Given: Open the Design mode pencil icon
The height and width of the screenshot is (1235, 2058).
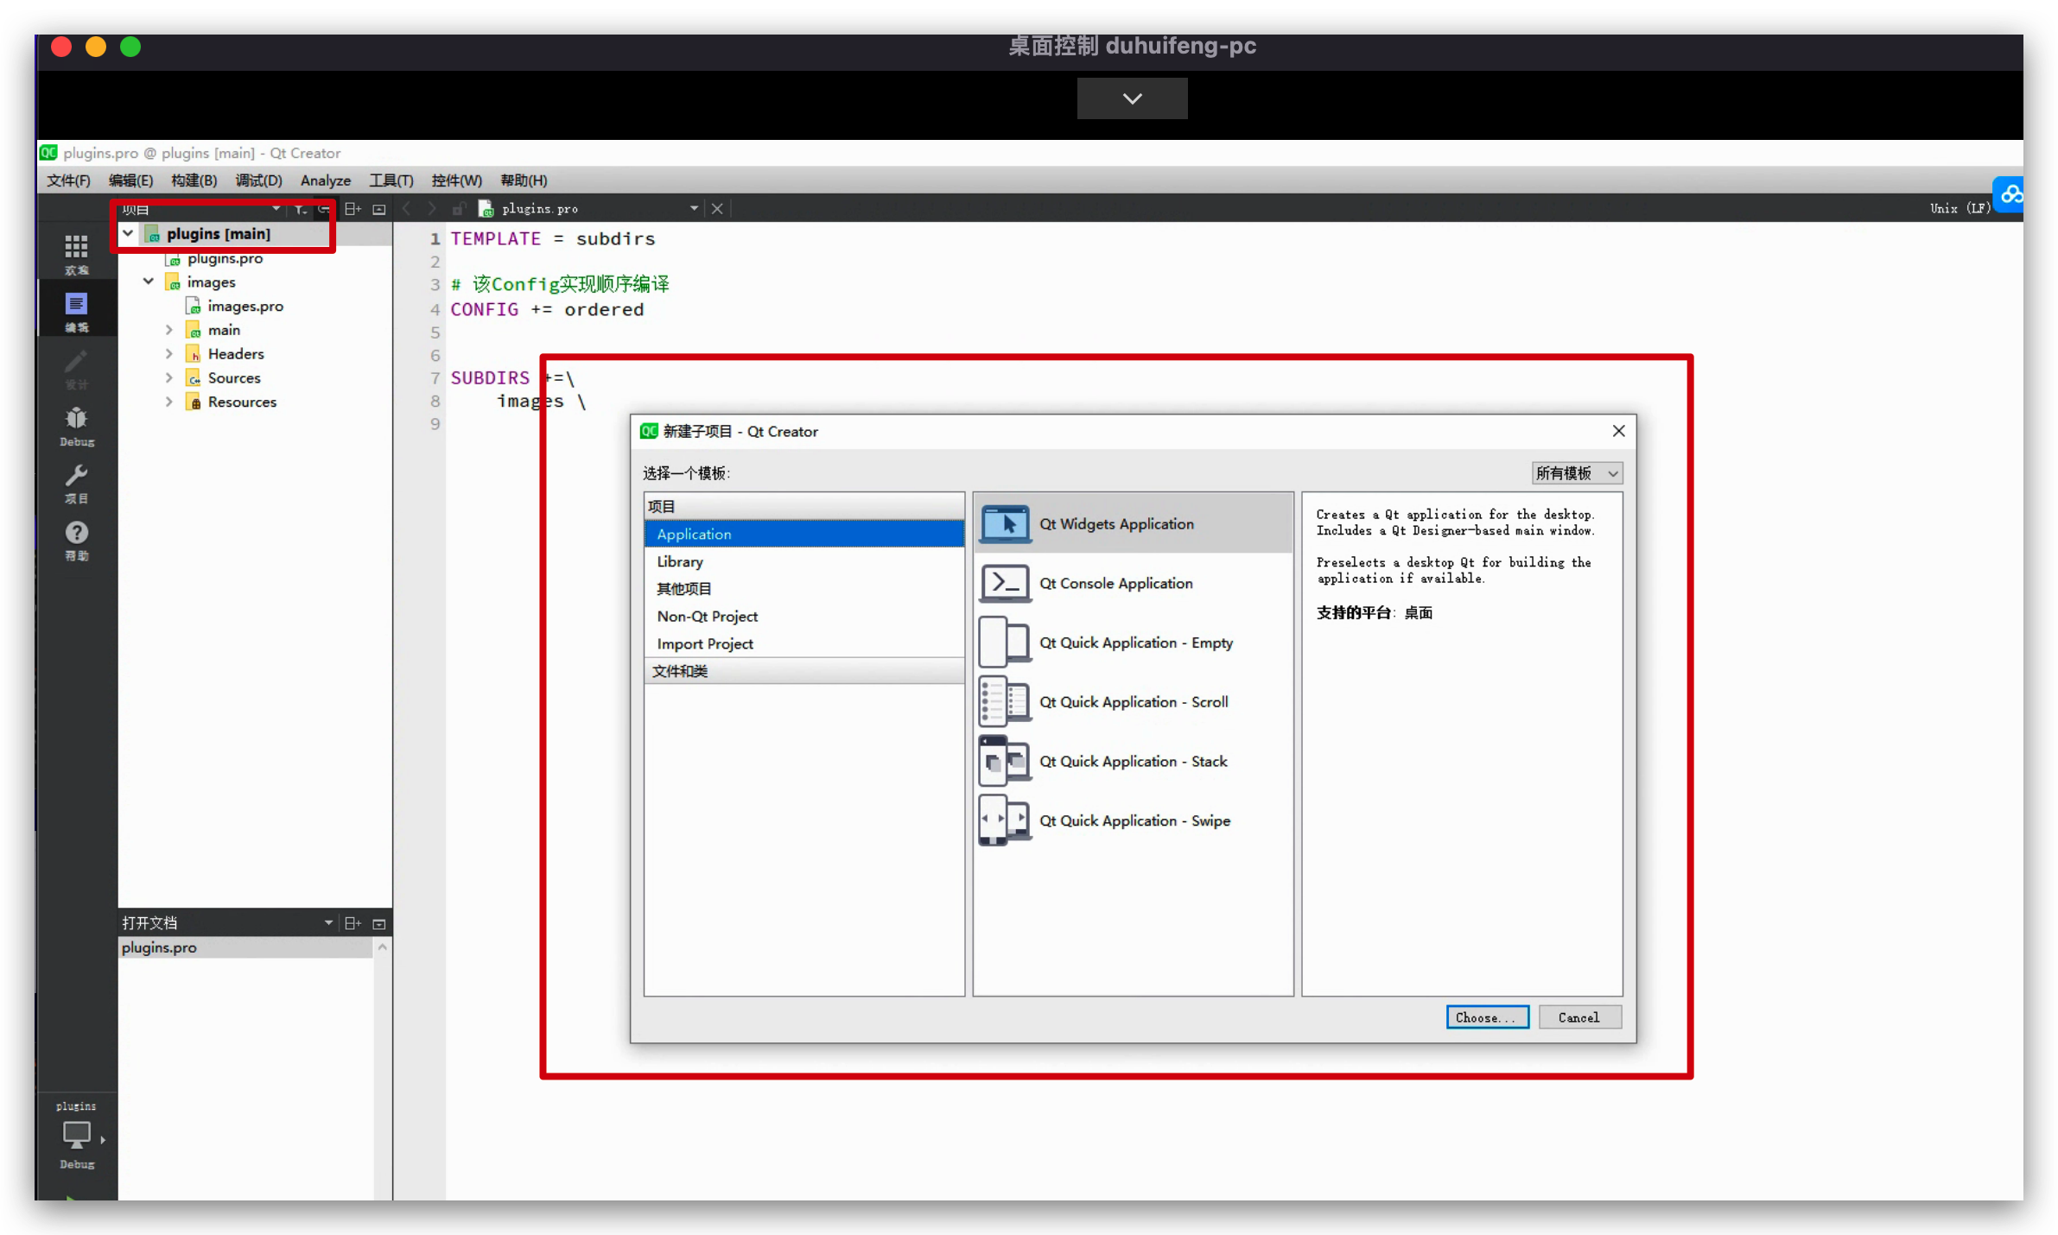Looking at the screenshot, I should pyautogui.click(x=76, y=369).
